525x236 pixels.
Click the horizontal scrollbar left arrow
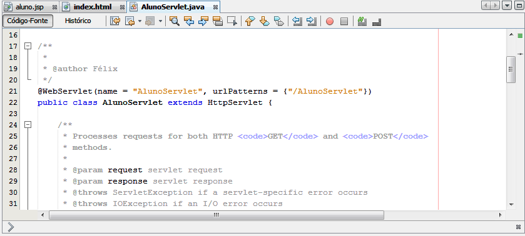[43, 215]
